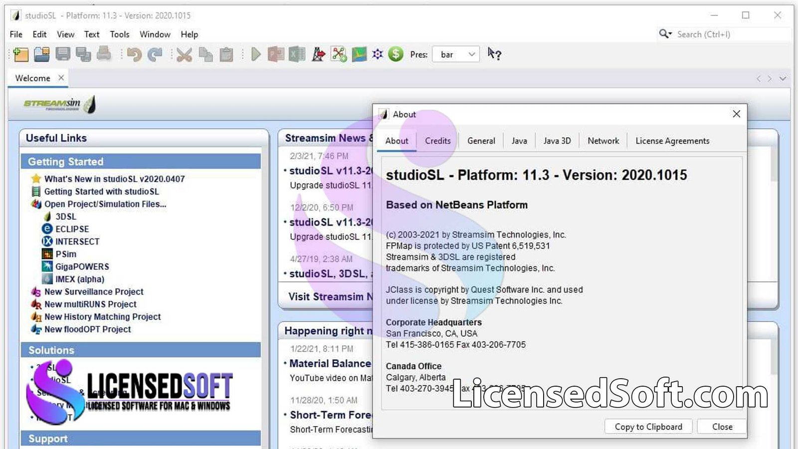Click Open Project/Simulation Files link

[105, 204]
